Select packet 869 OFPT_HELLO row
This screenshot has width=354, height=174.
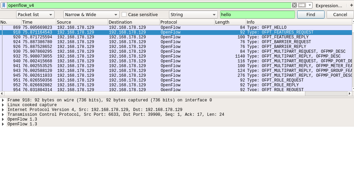point(176,27)
